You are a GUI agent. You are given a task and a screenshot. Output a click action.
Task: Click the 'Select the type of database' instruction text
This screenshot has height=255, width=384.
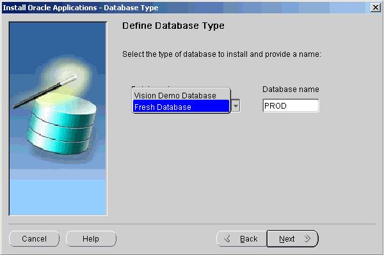[x=221, y=54]
